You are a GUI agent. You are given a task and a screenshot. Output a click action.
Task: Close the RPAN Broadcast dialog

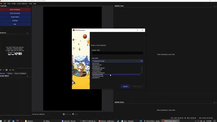142,30
